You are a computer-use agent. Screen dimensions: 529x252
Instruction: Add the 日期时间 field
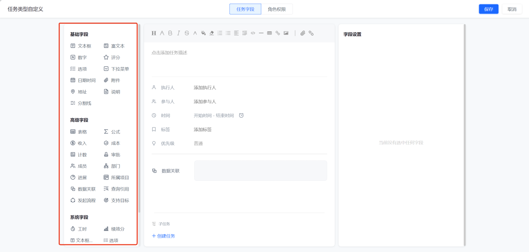coord(83,80)
